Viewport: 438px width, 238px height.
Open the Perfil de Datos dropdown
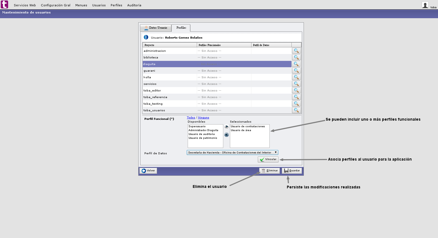[232, 153]
